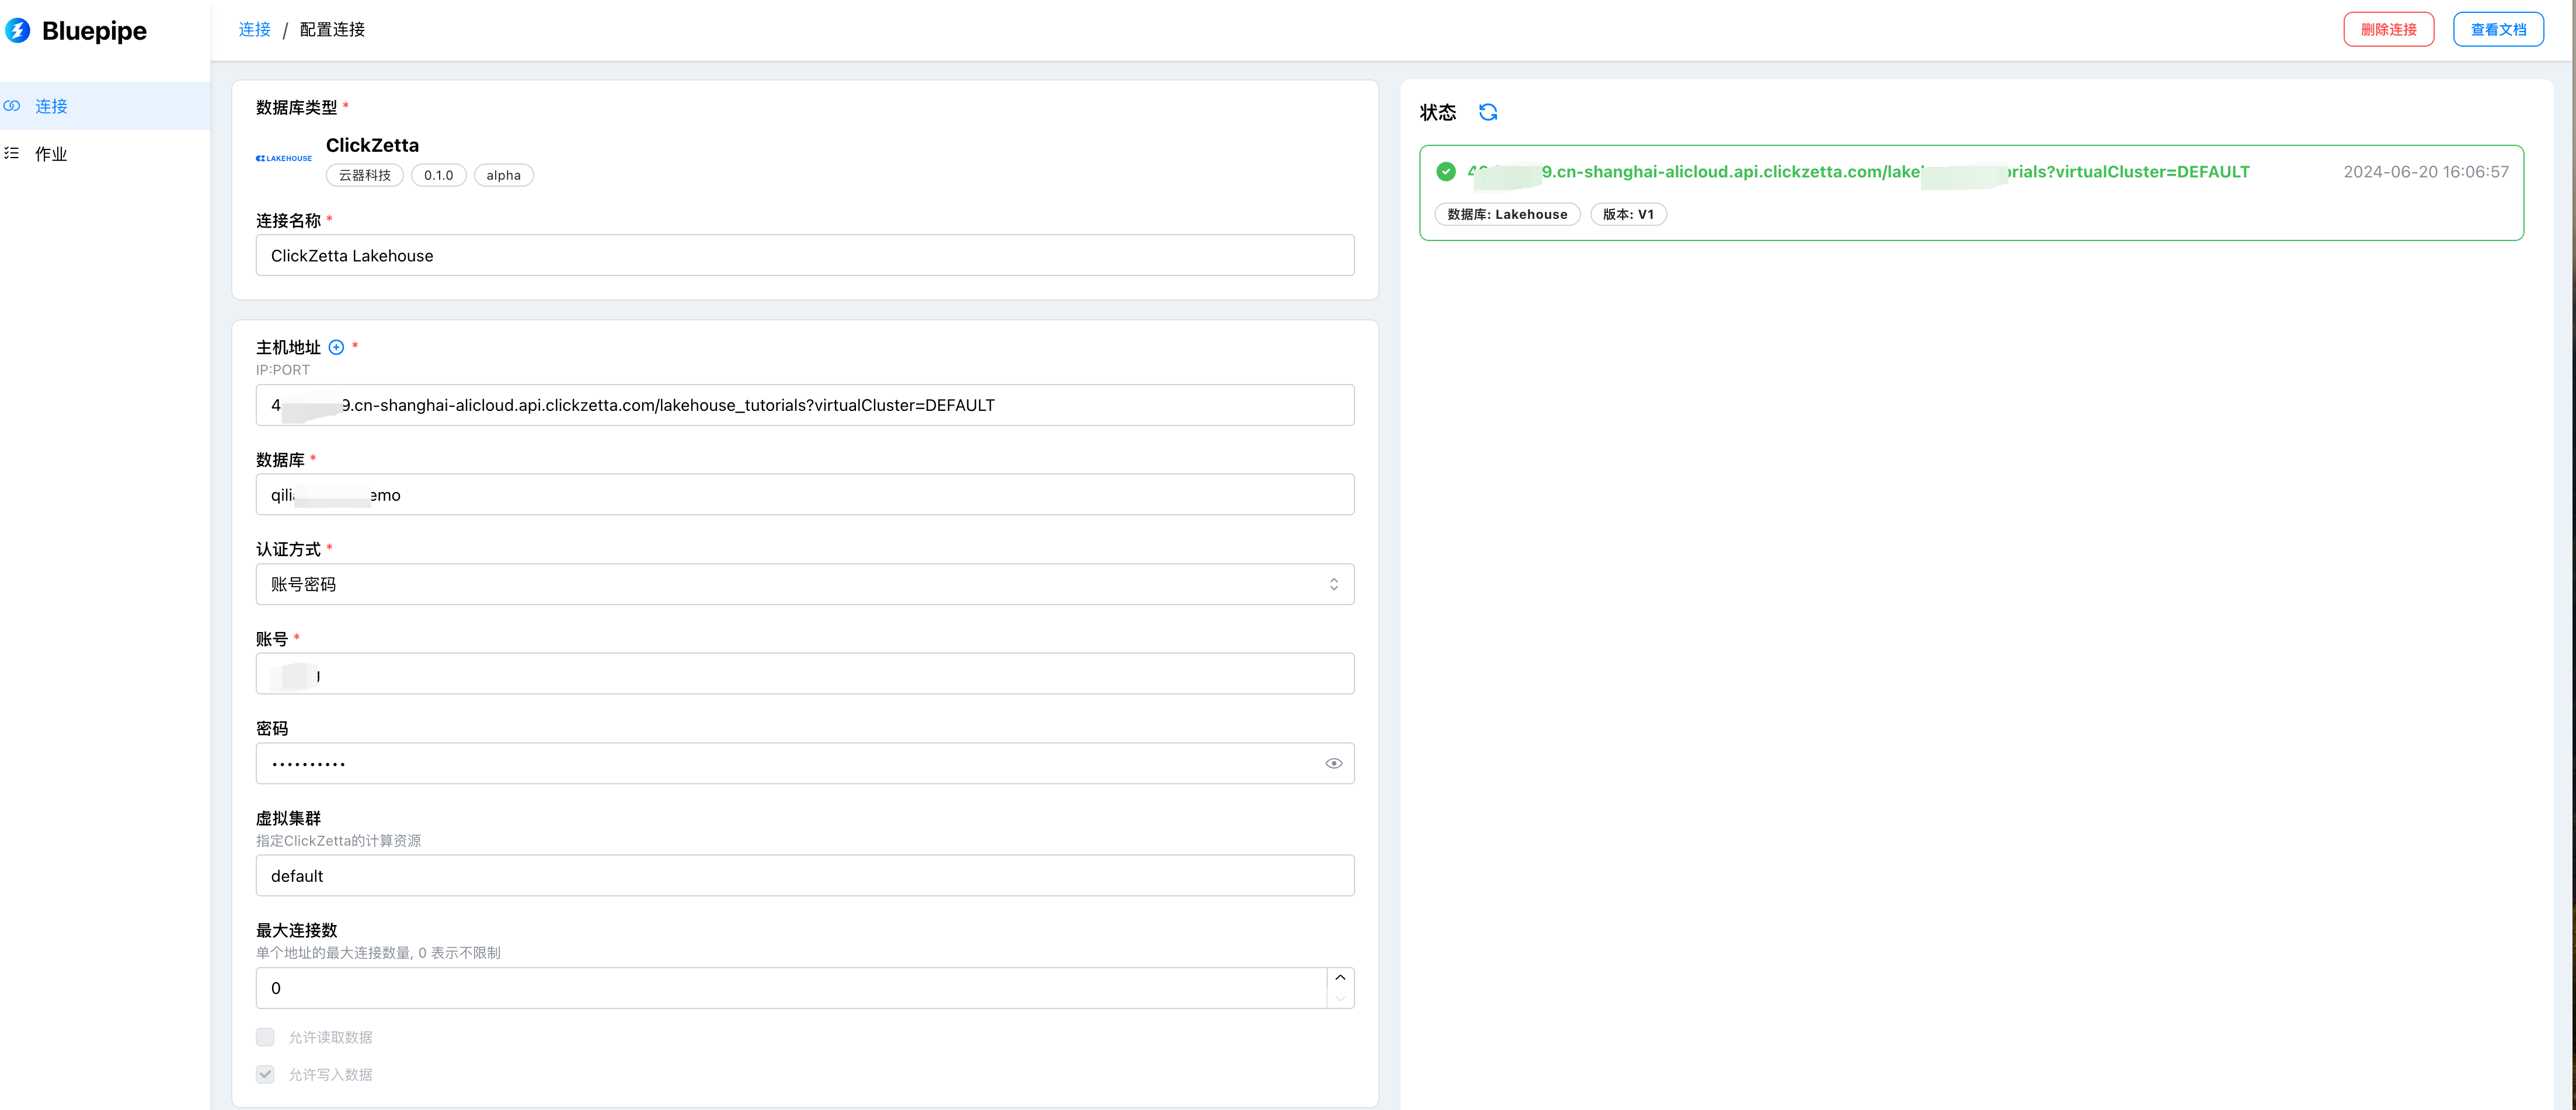Toggle the 允许读取数据 checkbox

(x=265, y=1037)
